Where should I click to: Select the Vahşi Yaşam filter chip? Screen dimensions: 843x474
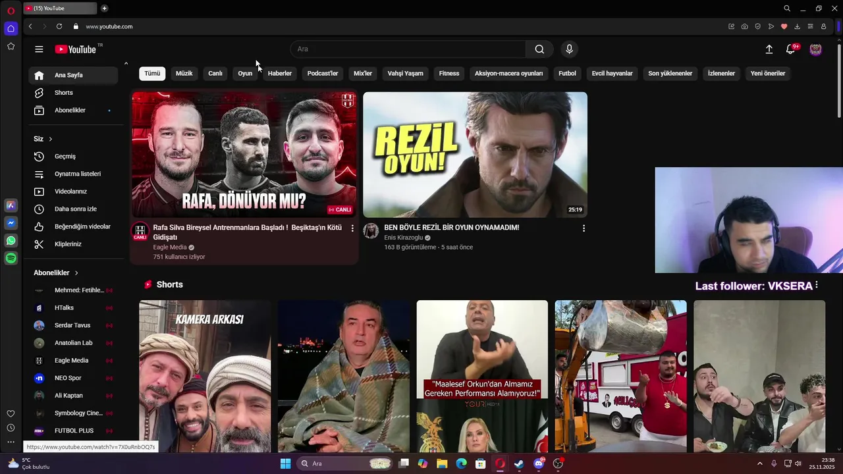(406, 74)
